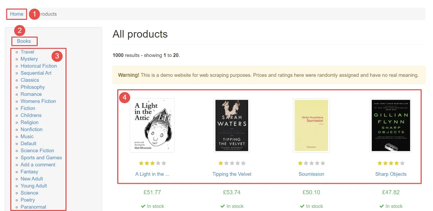Open the Young Adult category
The image size is (433, 211).
click(x=34, y=186)
